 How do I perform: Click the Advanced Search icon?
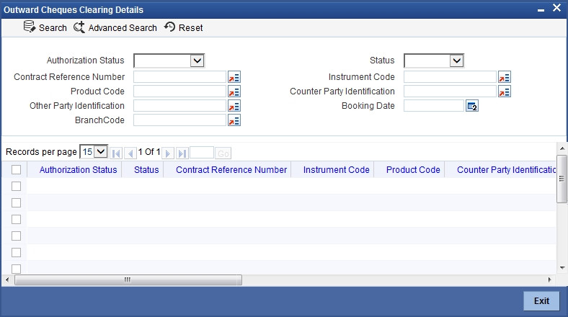pos(79,27)
